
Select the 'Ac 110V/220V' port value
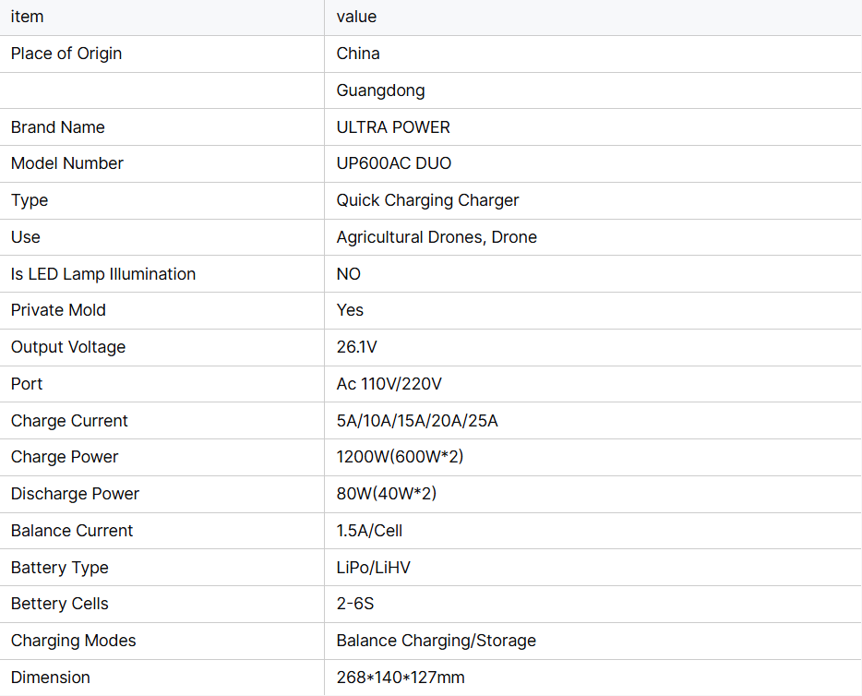point(389,384)
